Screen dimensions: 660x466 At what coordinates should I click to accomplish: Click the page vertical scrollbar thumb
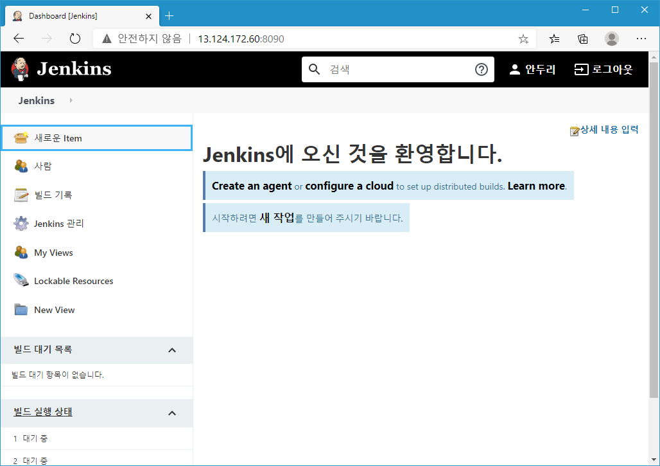tap(654, 229)
